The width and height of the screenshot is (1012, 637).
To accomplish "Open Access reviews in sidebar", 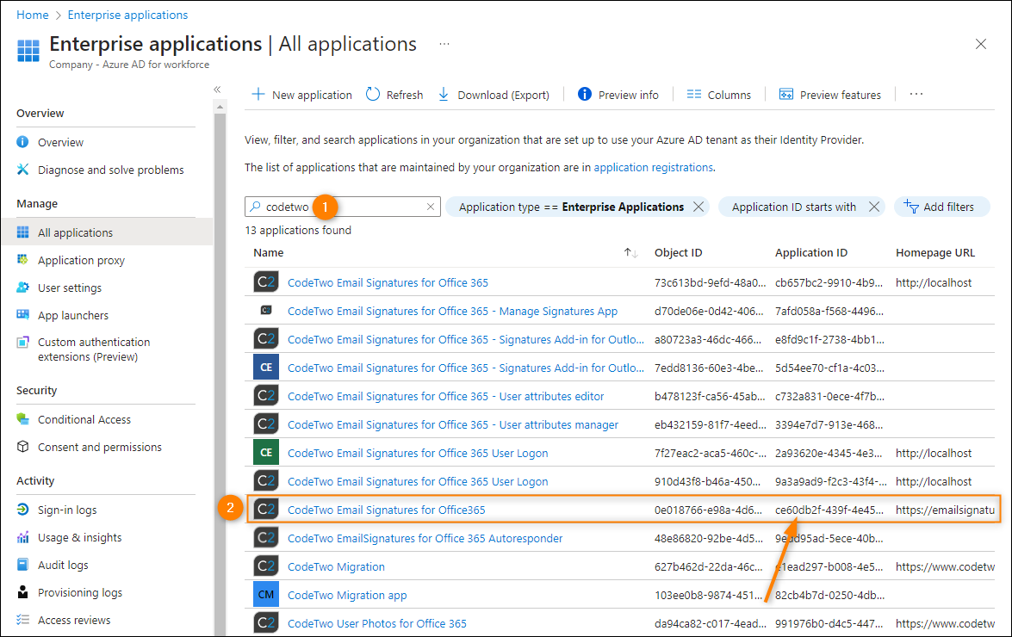I will 74,621.
